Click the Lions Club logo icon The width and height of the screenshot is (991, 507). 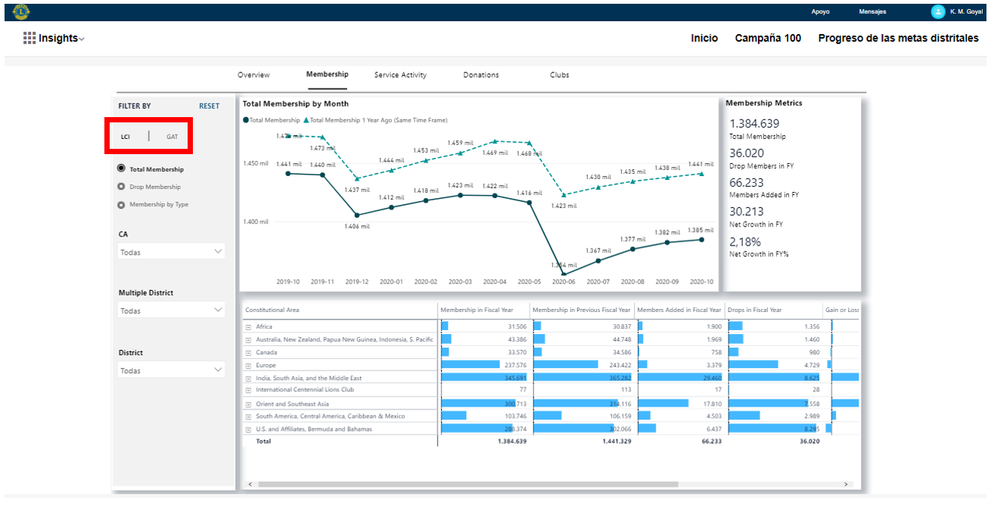point(20,11)
